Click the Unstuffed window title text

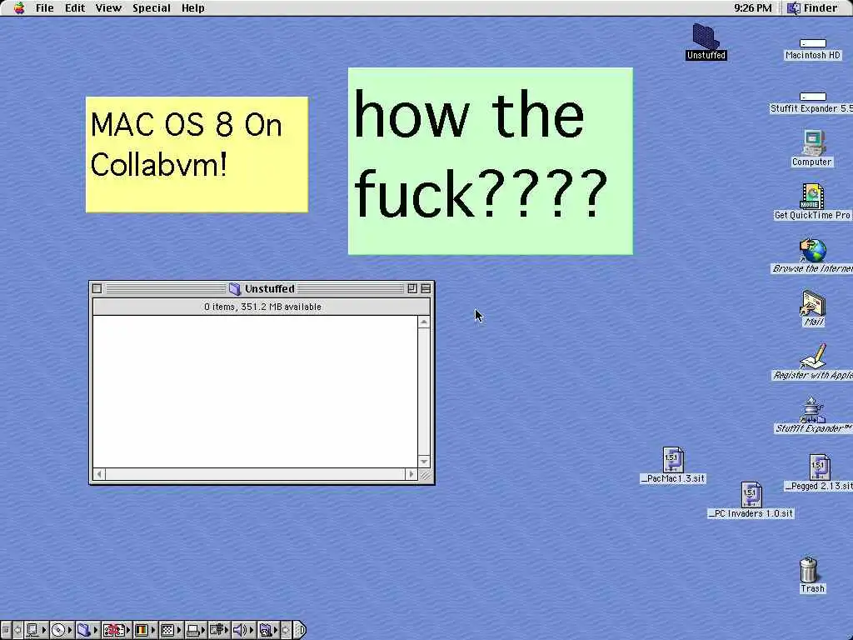[x=269, y=288]
